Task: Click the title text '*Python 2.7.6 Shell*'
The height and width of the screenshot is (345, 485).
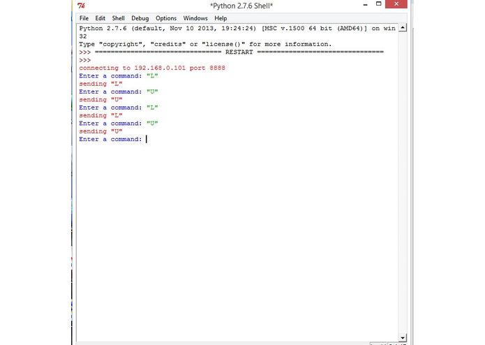Action: pyautogui.click(x=241, y=6)
